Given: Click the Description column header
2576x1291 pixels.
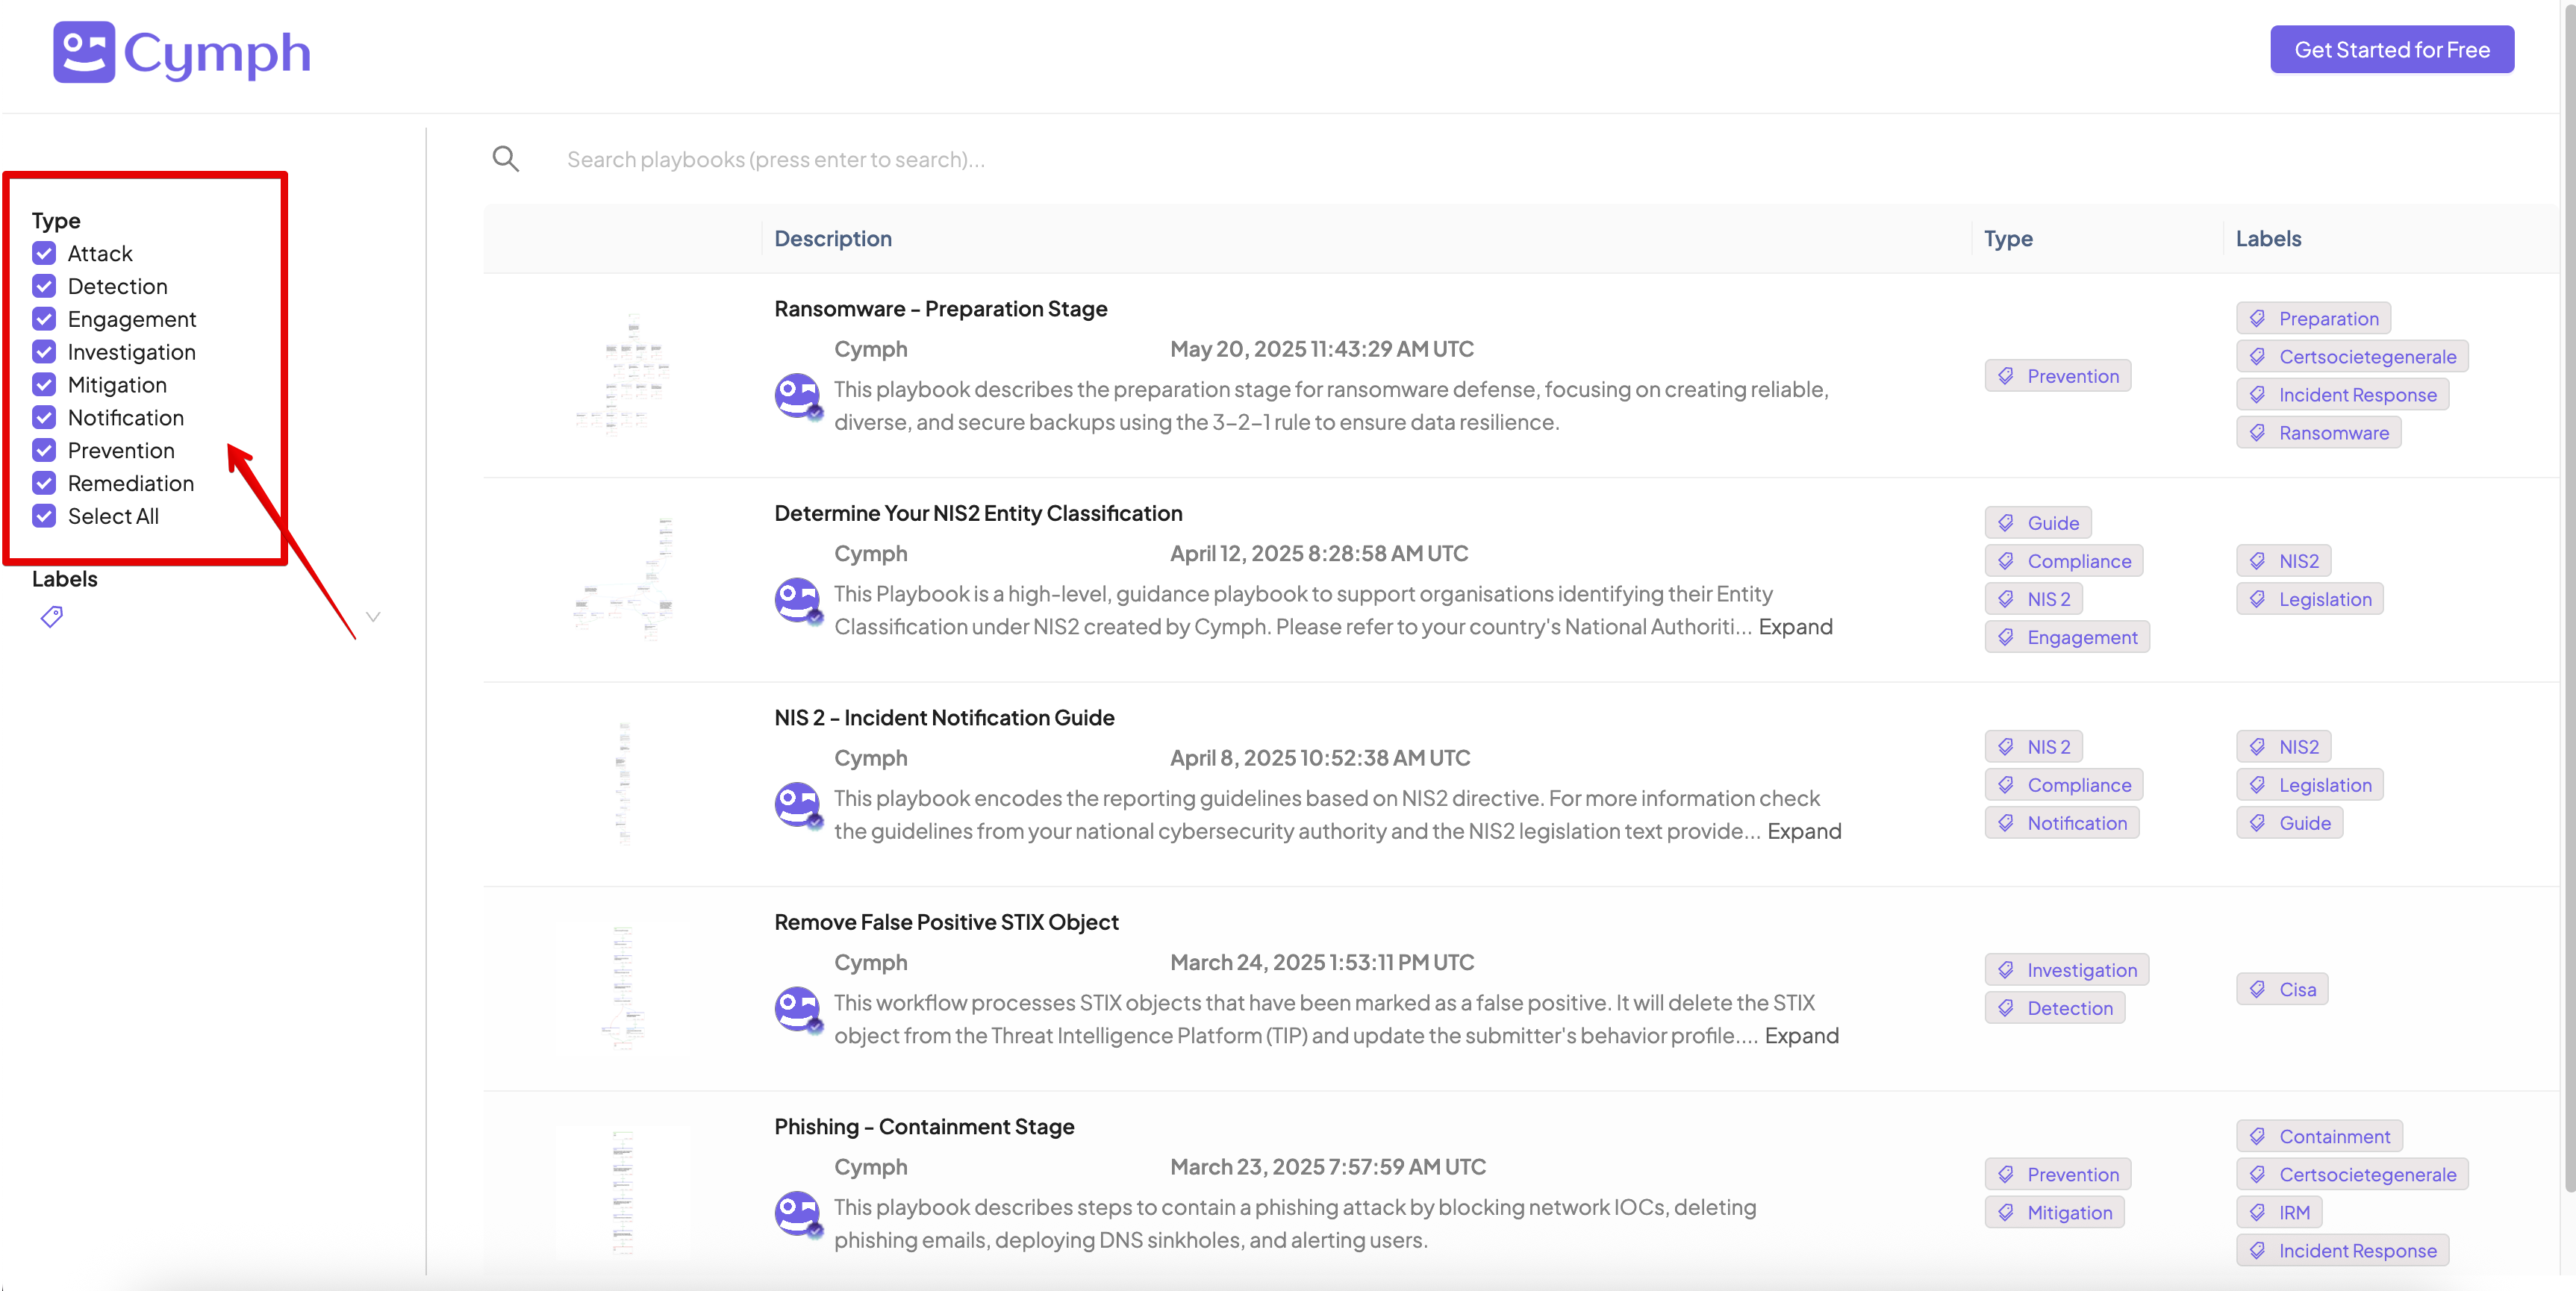Looking at the screenshot, I should (x=833, y=239).
